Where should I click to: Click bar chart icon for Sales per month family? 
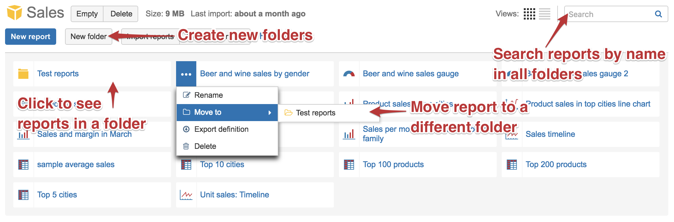point(349,134)
